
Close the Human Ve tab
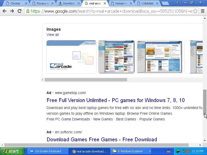tap(131, 4)
